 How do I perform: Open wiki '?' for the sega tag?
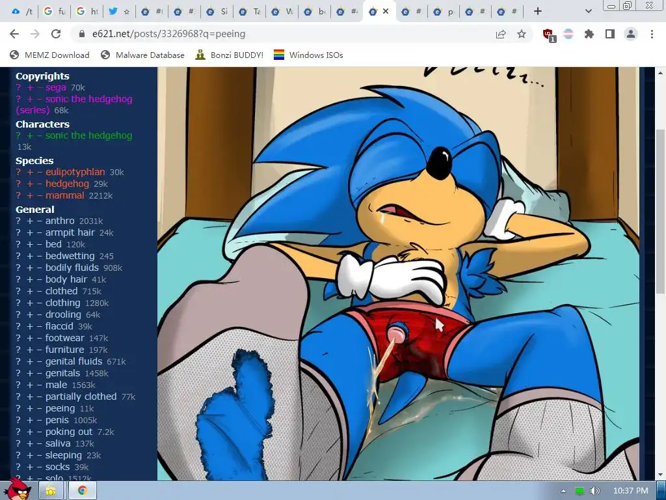pyautogui.click(x=18, y=87)
